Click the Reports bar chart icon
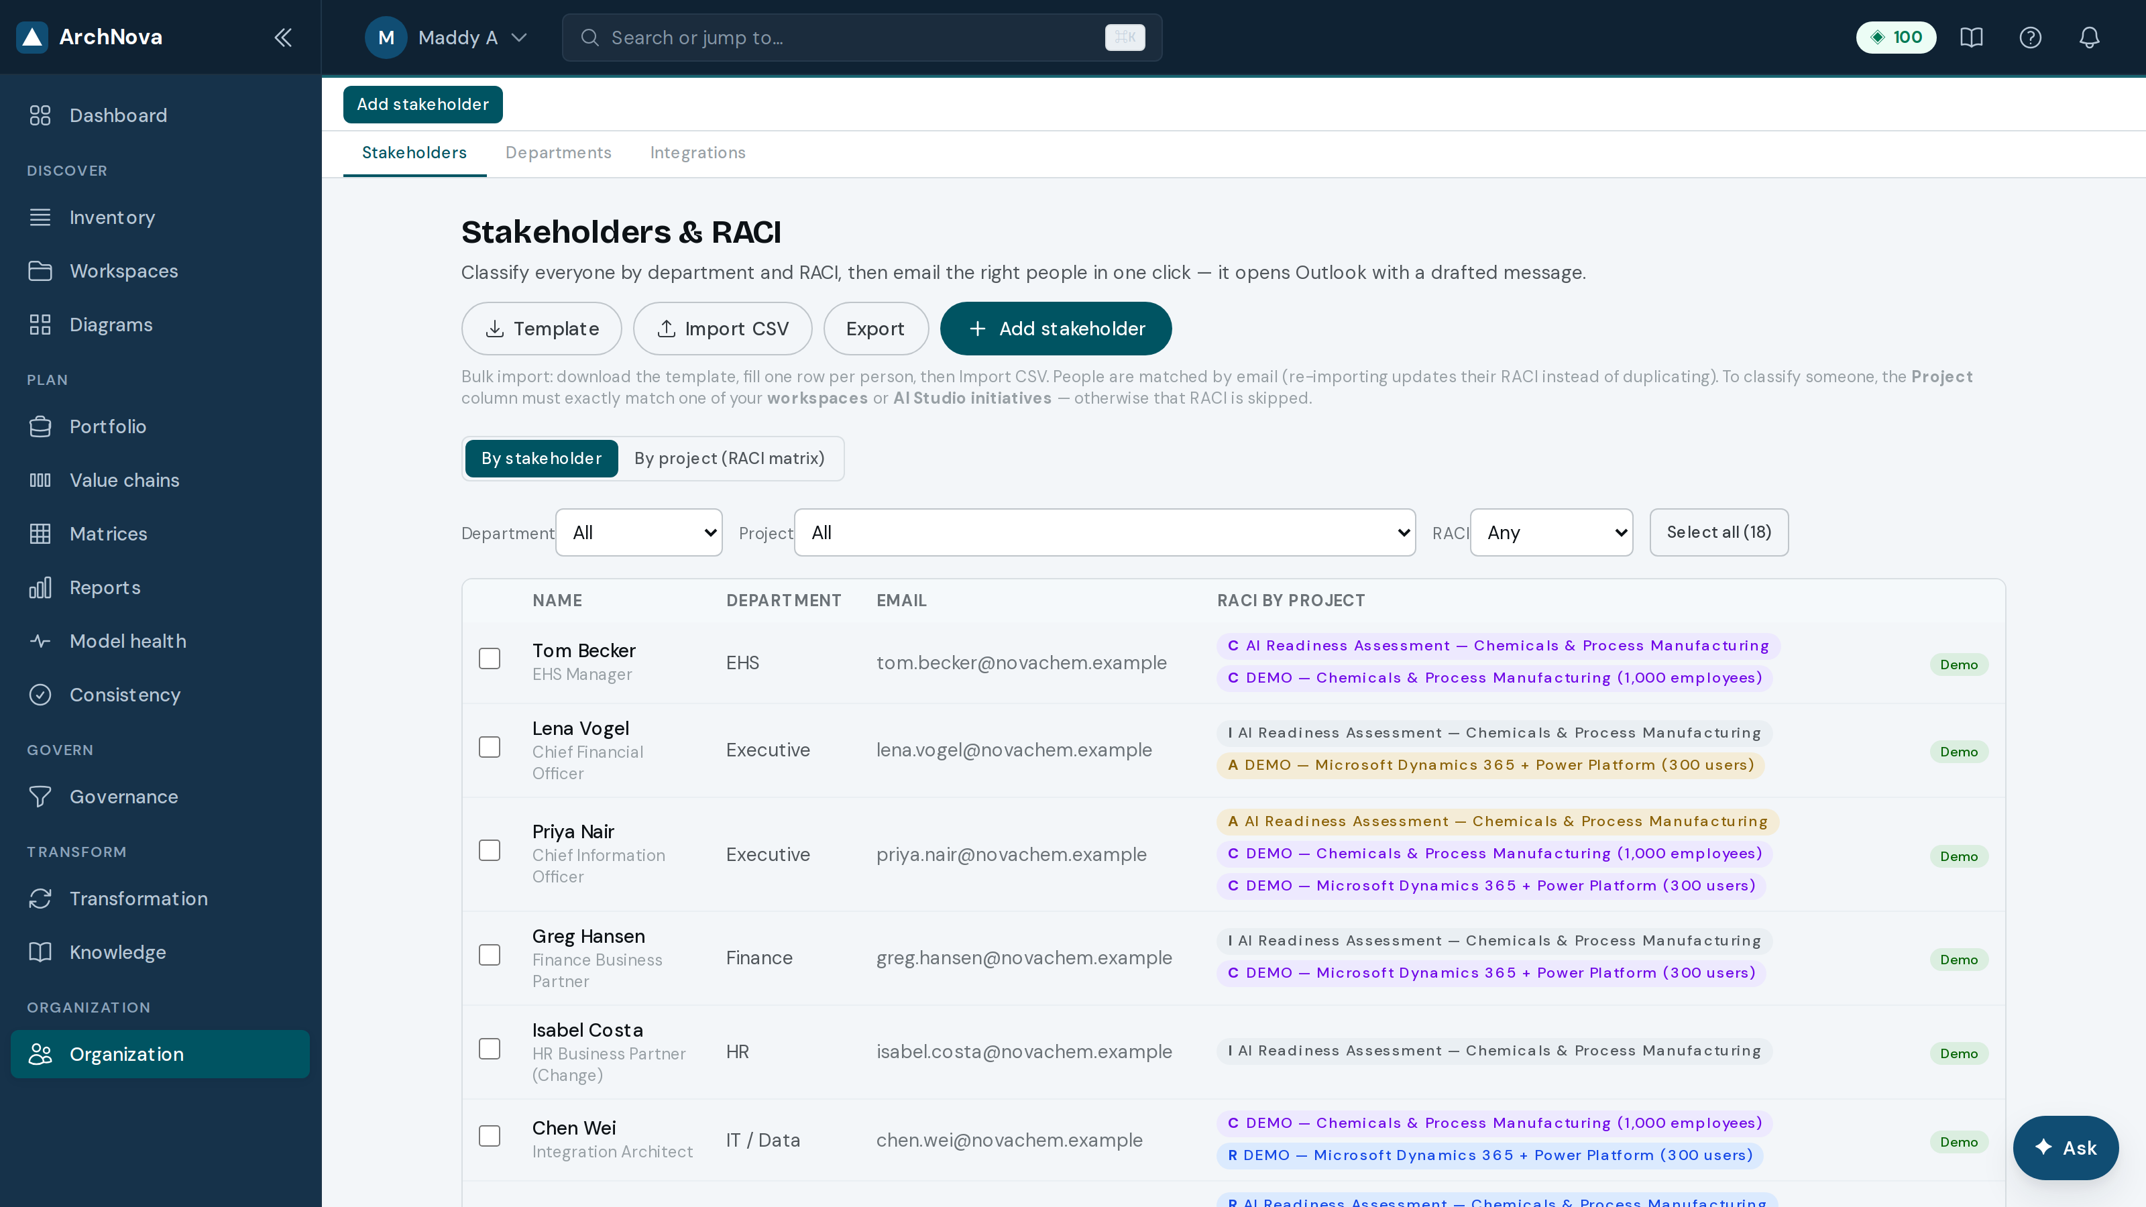Screen dimensions: 2146x1207 40,587
